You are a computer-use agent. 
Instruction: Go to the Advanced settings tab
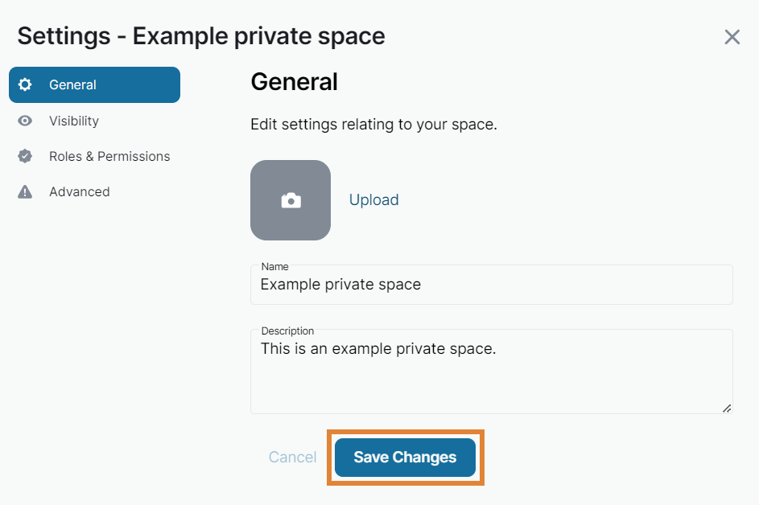click(79, 191)
